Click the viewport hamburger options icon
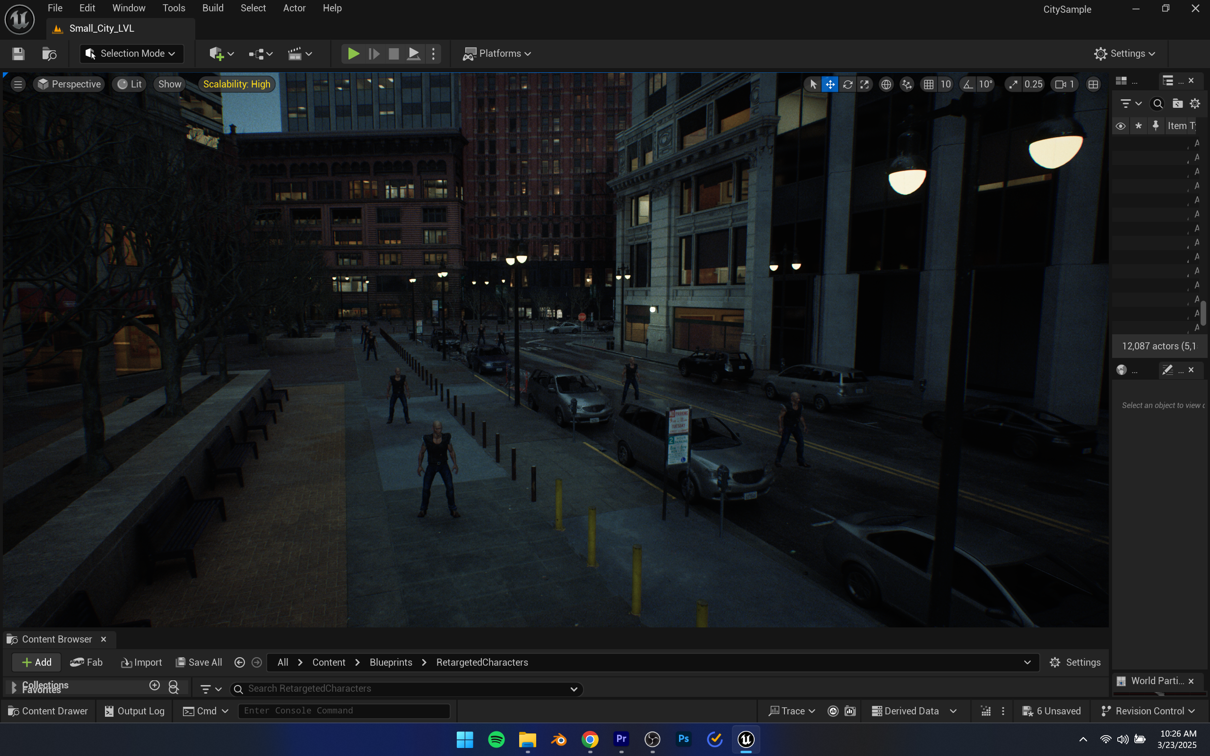 tap(18, 85)
